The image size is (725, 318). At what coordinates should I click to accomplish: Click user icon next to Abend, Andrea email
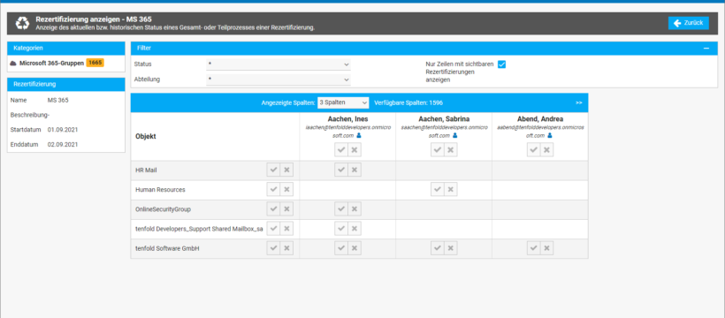pos(550,135)
